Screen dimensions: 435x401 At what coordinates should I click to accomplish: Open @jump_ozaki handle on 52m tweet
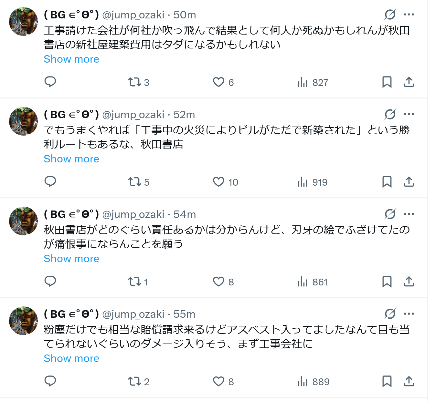pos(133,115)
